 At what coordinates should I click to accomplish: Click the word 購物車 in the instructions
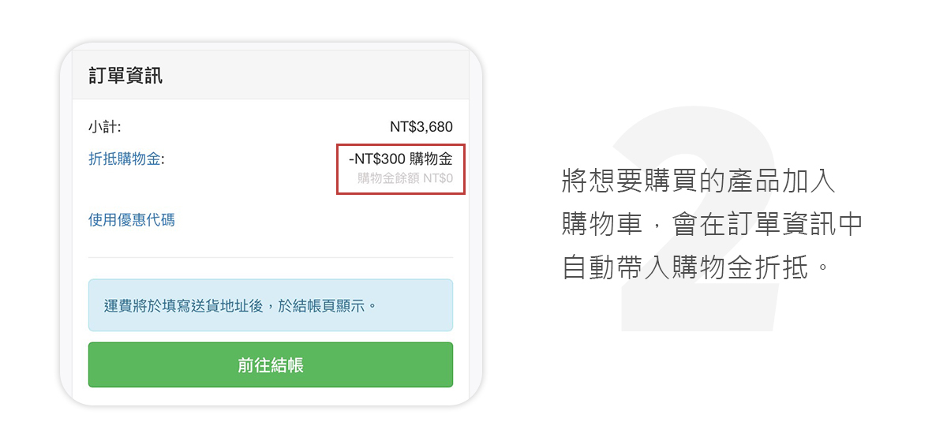pos(602,225)
